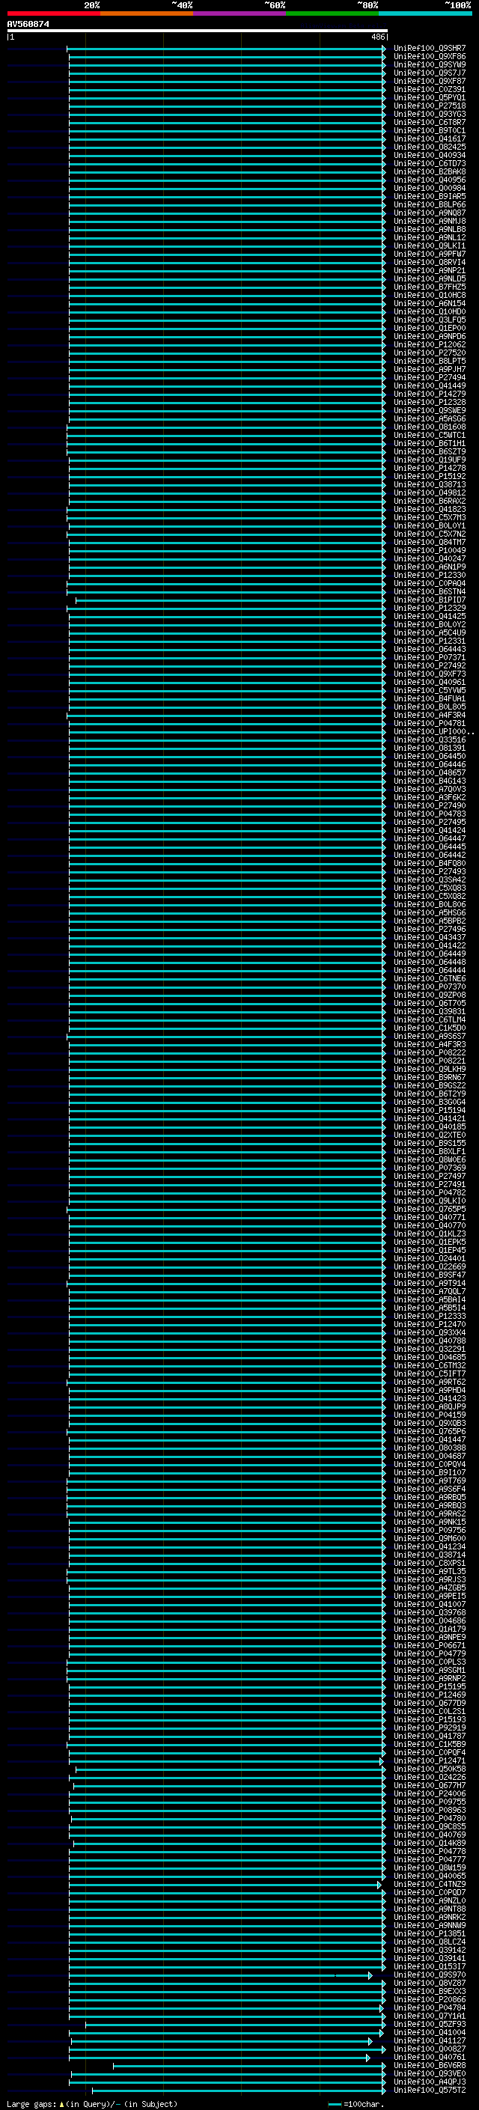Select label UniRef100_P13851
This screenshot has width=479, height=2110.
click(x=430, y=1935)
